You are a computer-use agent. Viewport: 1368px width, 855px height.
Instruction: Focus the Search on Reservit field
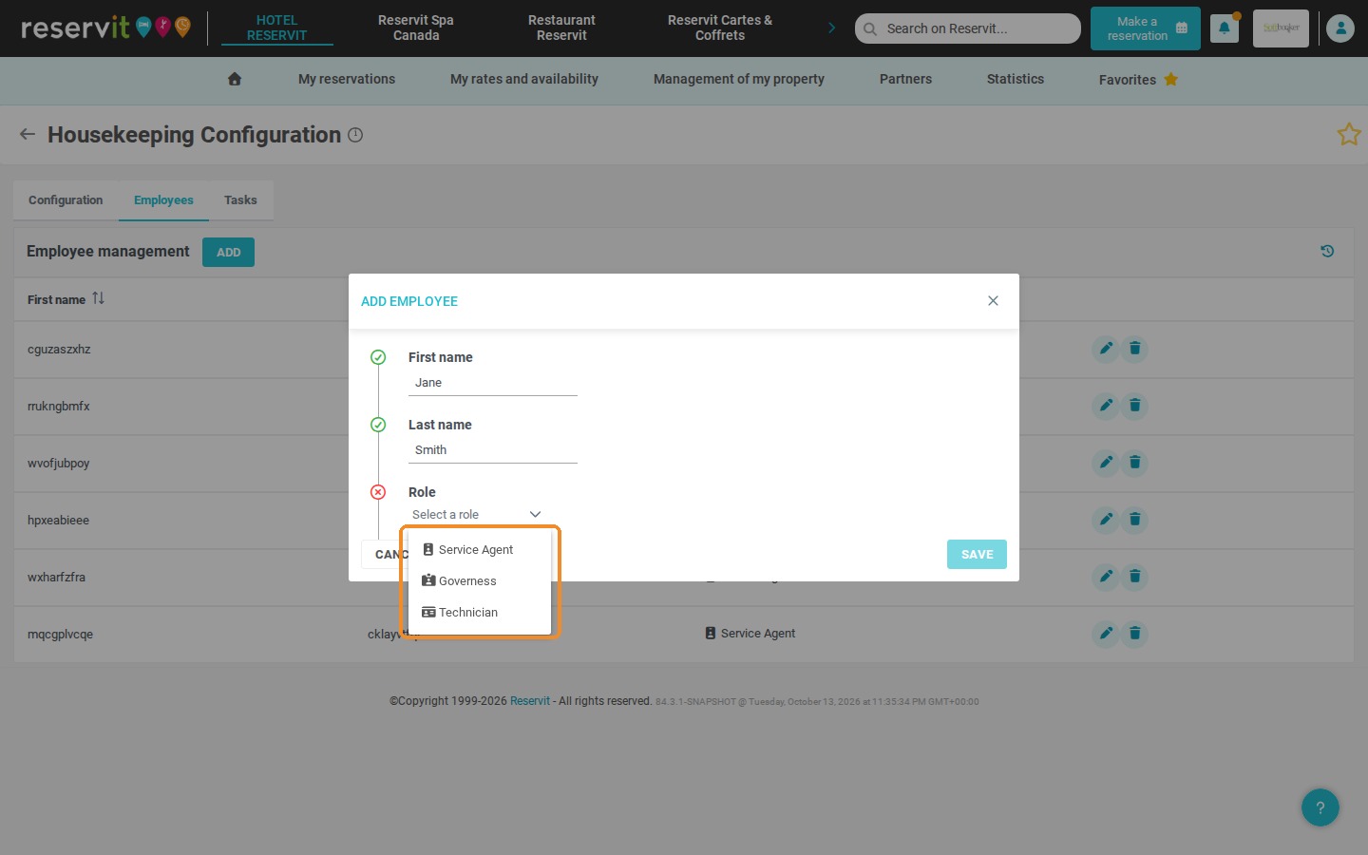click(968, 28)
